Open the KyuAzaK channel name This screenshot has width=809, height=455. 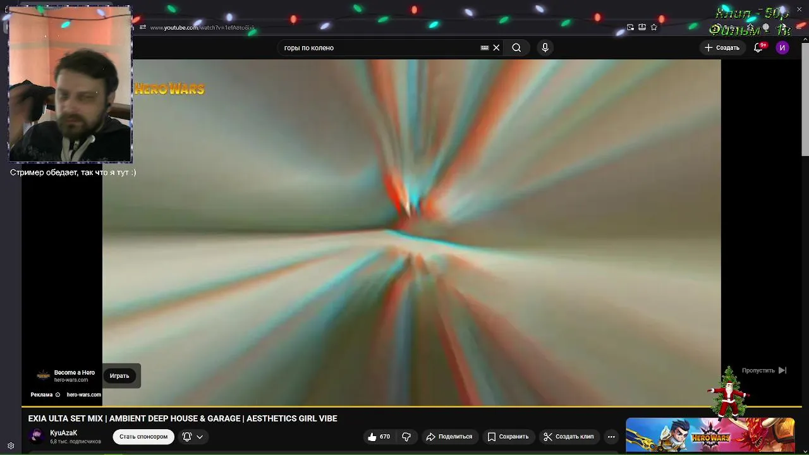click(64, 433)
